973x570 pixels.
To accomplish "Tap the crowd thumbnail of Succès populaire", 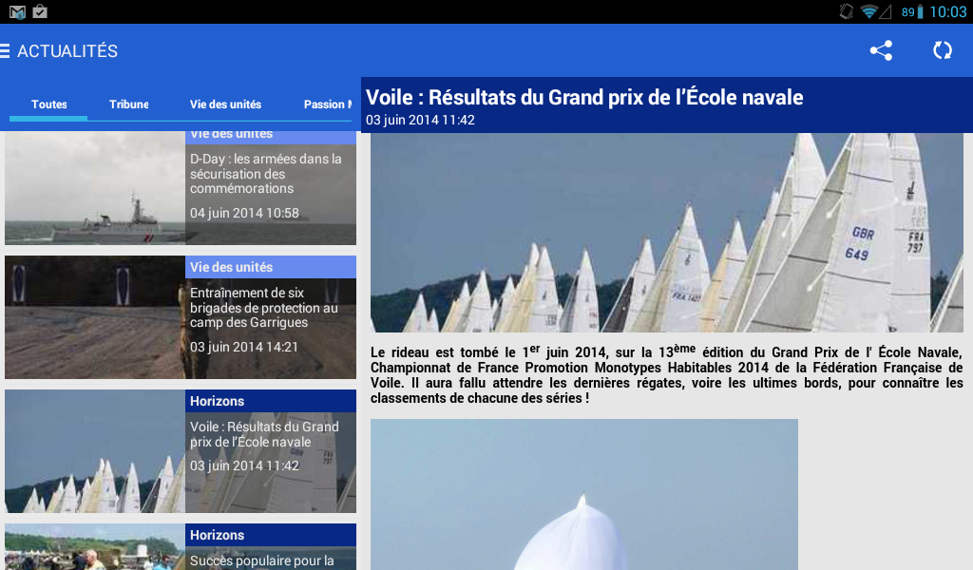I will (95, 546).
